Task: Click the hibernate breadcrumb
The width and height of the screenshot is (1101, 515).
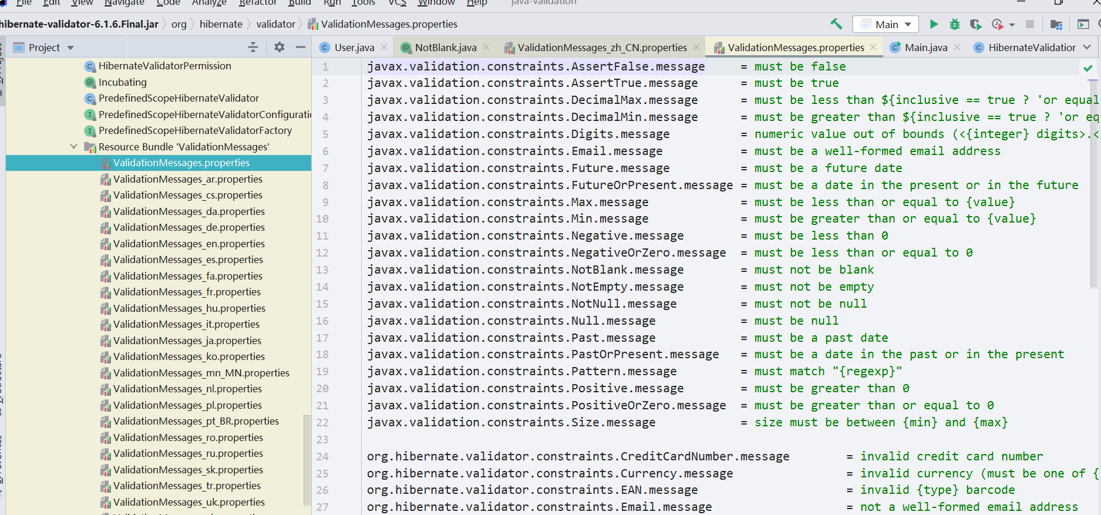Action: tap(221, 24)
